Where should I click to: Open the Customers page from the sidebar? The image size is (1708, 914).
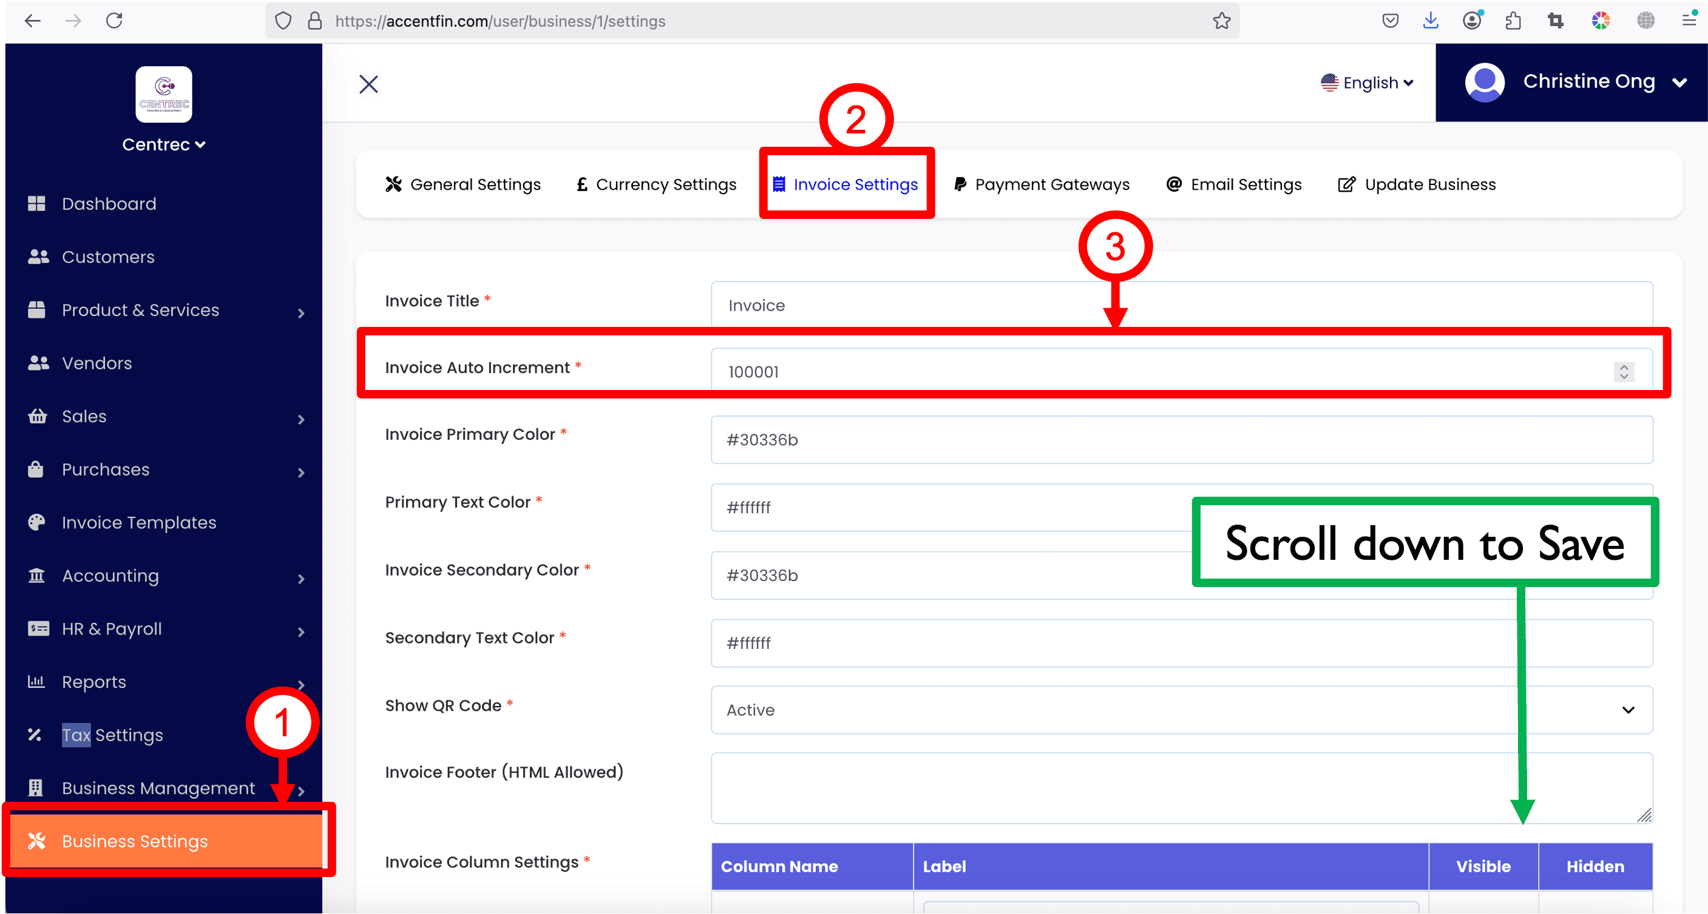(108, 257)
